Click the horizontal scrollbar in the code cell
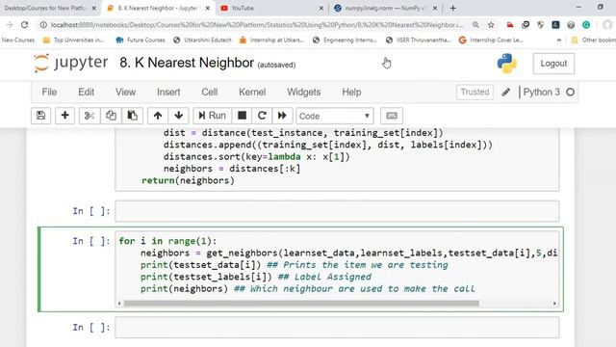Viewport: 616px width, 347px height. [x=301, y=304]
